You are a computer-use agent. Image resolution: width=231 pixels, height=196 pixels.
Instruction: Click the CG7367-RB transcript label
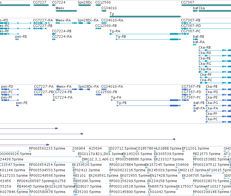tap(191, 20)
